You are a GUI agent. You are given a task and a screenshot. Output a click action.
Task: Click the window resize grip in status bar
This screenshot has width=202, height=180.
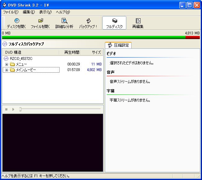(199, 177)
